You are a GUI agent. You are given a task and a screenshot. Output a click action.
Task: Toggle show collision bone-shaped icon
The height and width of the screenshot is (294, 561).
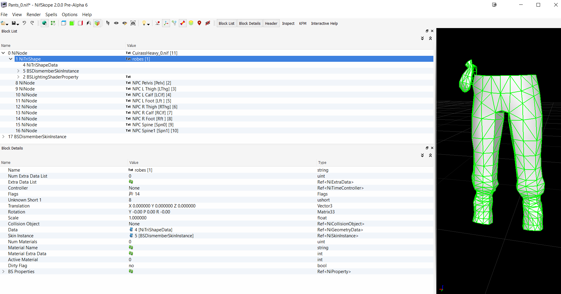point(183,23)
